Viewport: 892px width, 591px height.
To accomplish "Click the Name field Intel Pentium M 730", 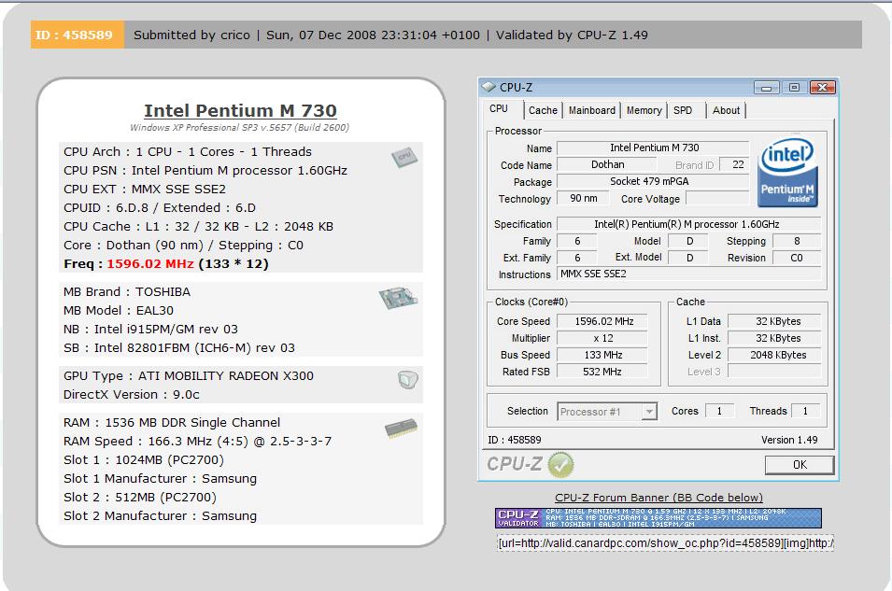I will [654, 148].
